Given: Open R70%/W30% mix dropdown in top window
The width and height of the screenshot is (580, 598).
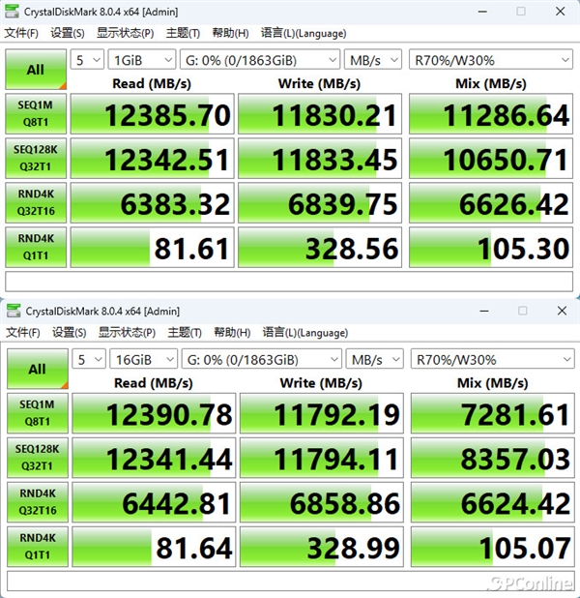Looking at the screenshot, I should point(491,60).
